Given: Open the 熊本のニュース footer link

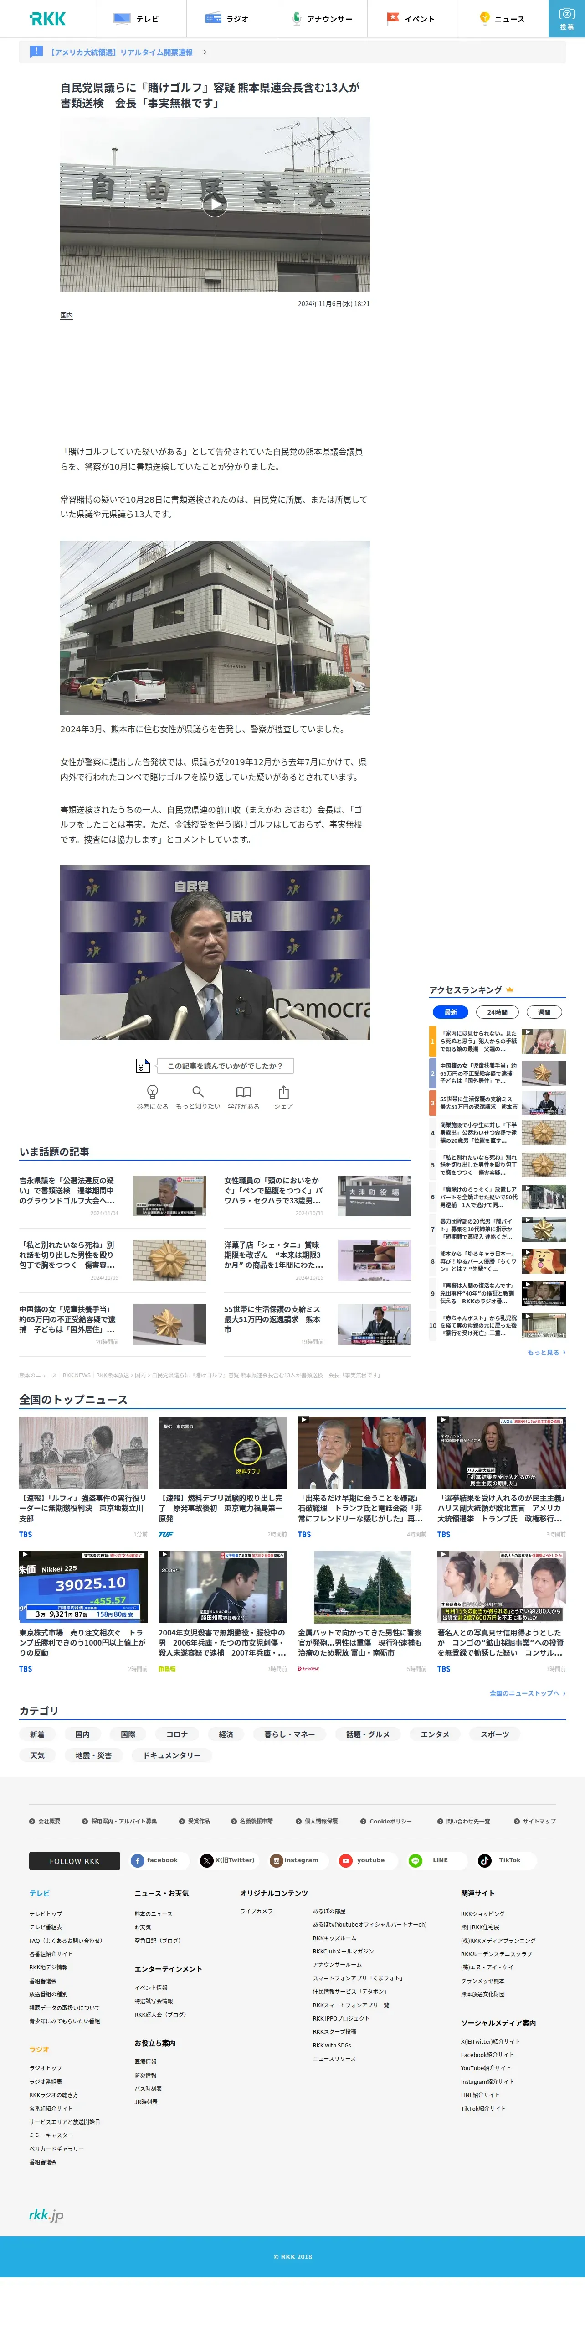Looking at the screenshot, I should click(x=153, y=1914).
